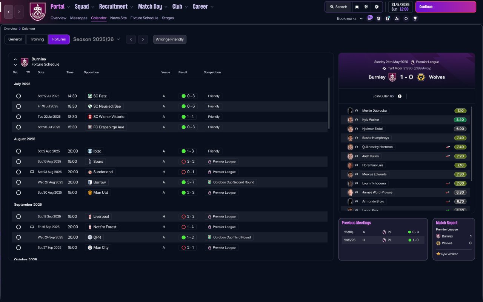Go forward with the right navigation arrow
Screen dimensions: 483x302
point(19,12)
